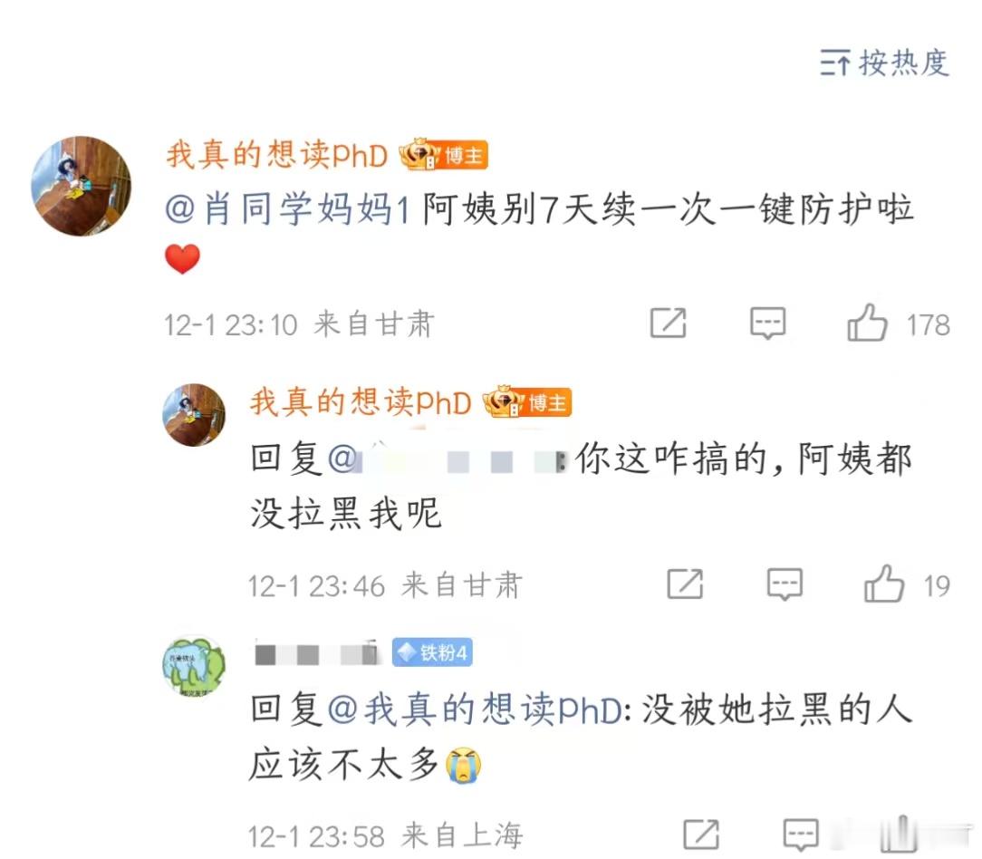Open avatar of the 23:46 reply author
This screenshot has width=982, height=859.
(x=194, y=415)
